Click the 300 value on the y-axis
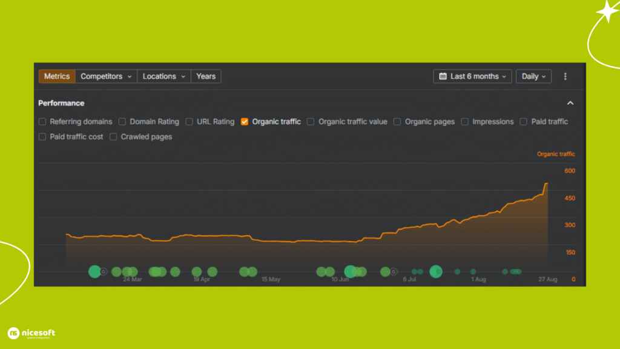Viewport: 620px width, 349px height. 570,225
